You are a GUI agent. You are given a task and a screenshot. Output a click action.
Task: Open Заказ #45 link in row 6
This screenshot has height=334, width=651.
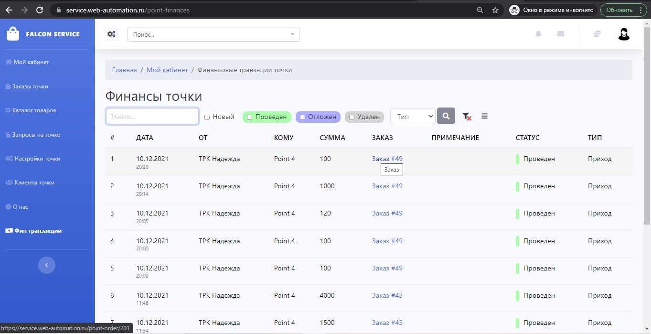(387, 295)
